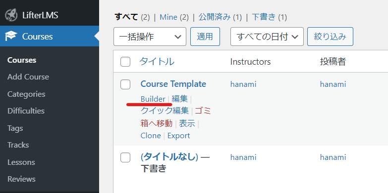Filter the list by 下書き drafts

pyautogui.click(x=264, y=17)
